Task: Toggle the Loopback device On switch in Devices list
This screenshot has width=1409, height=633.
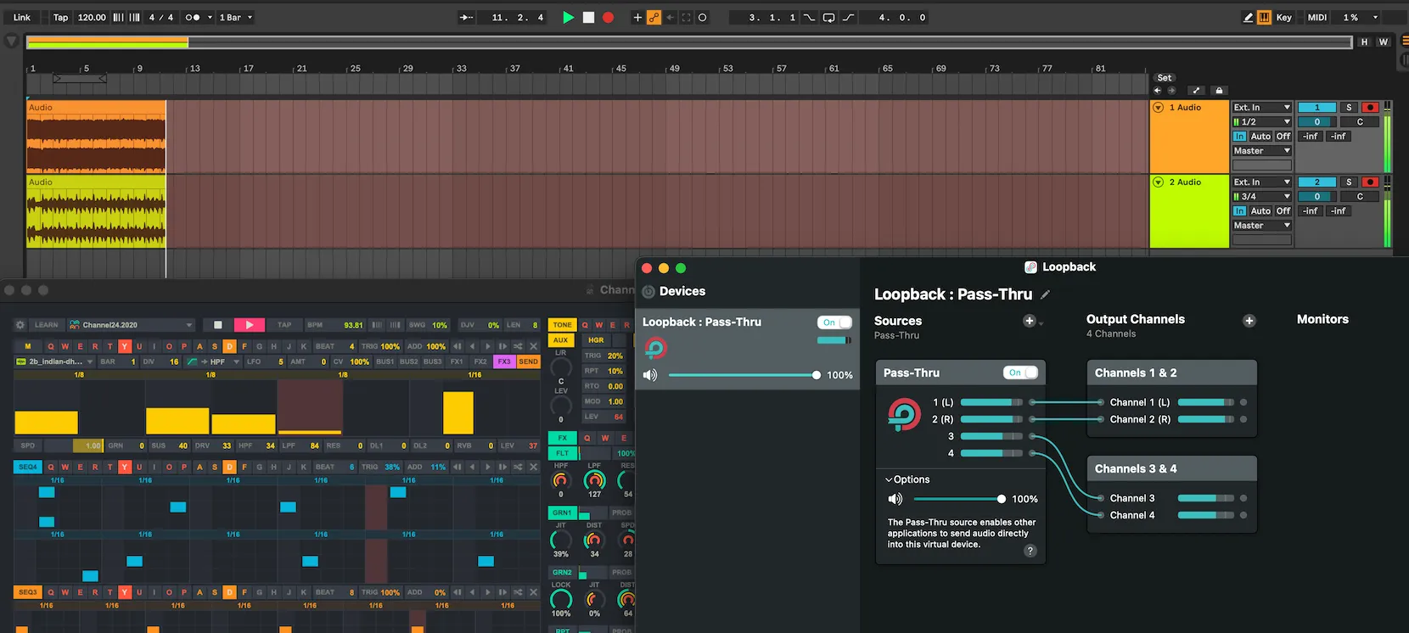Action: tap(834, 322)
